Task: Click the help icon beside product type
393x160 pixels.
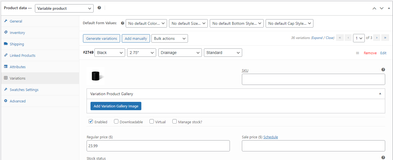Action: pyautogui.click(x=99, y=8)
